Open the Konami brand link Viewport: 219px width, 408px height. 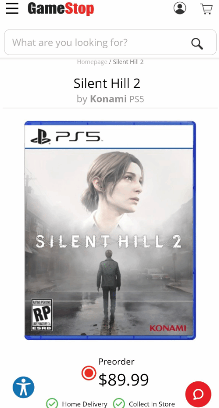pyautogui.click(x=108, y=99)
